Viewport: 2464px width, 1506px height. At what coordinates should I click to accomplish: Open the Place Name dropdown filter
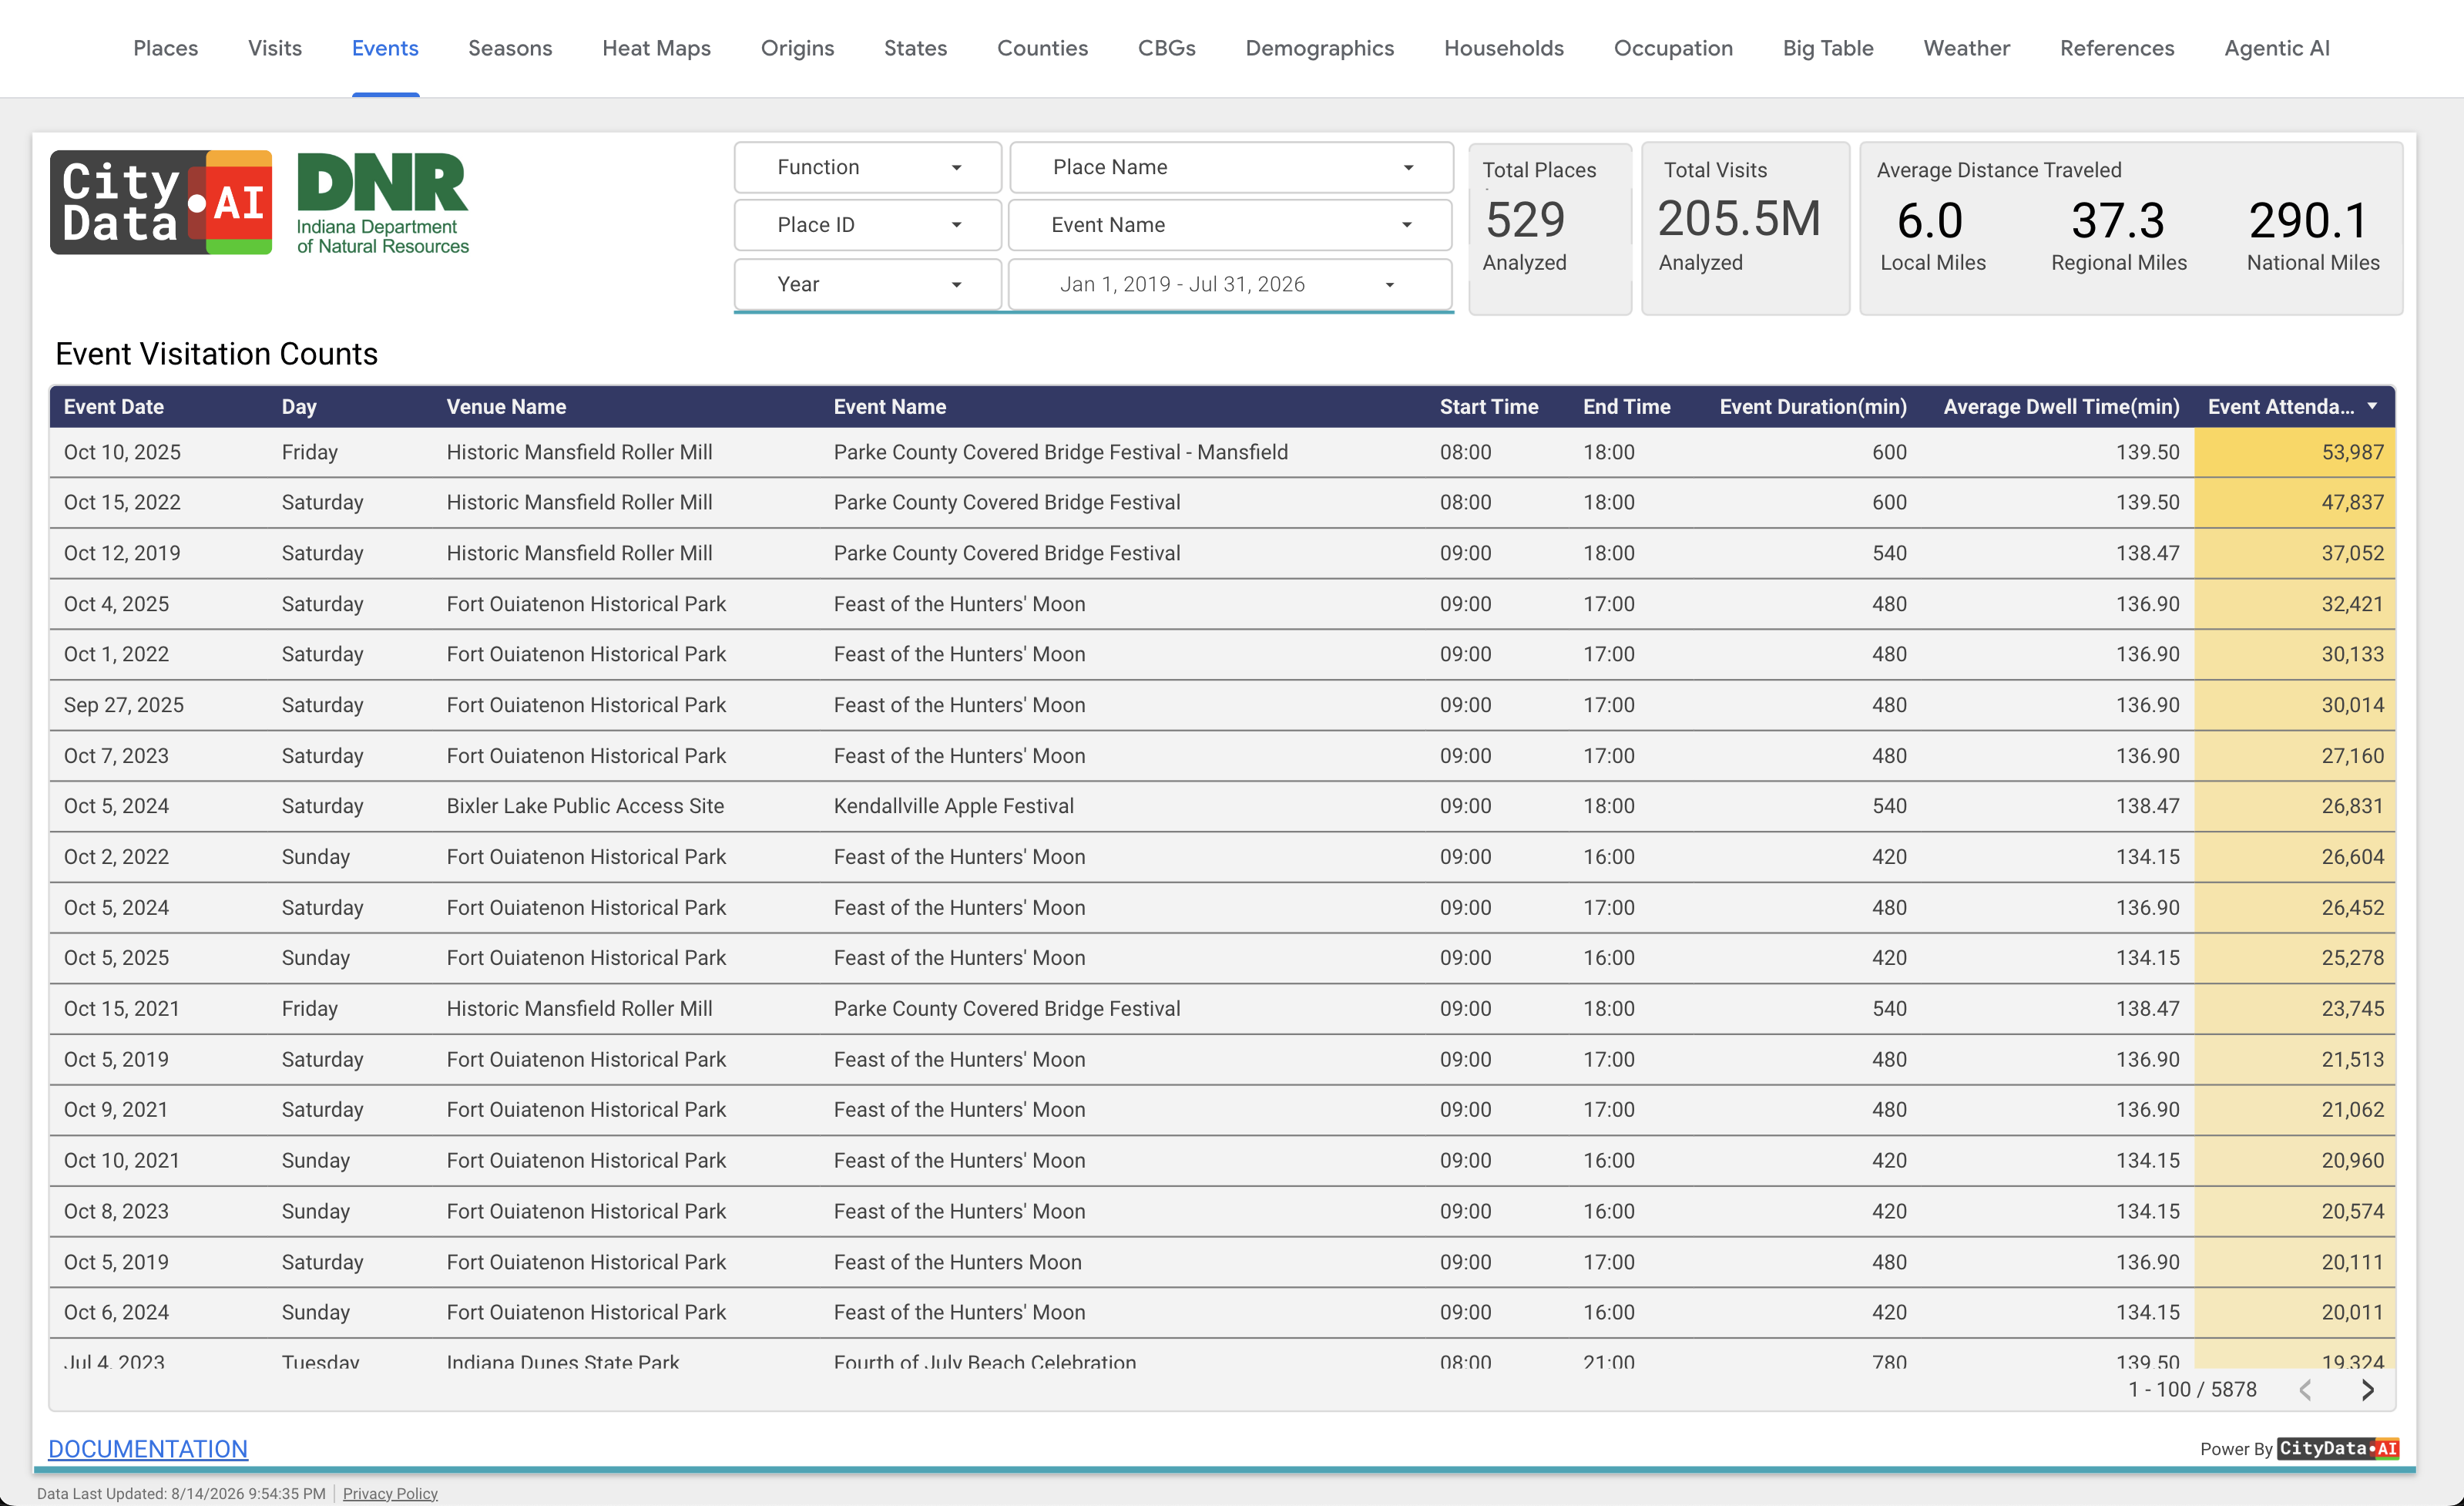pos(1231,167)
